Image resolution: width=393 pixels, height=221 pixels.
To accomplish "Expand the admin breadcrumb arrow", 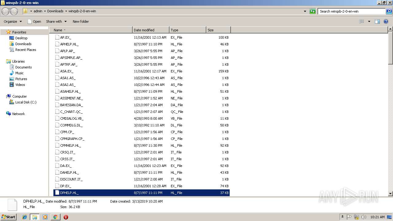I will 45,11.
